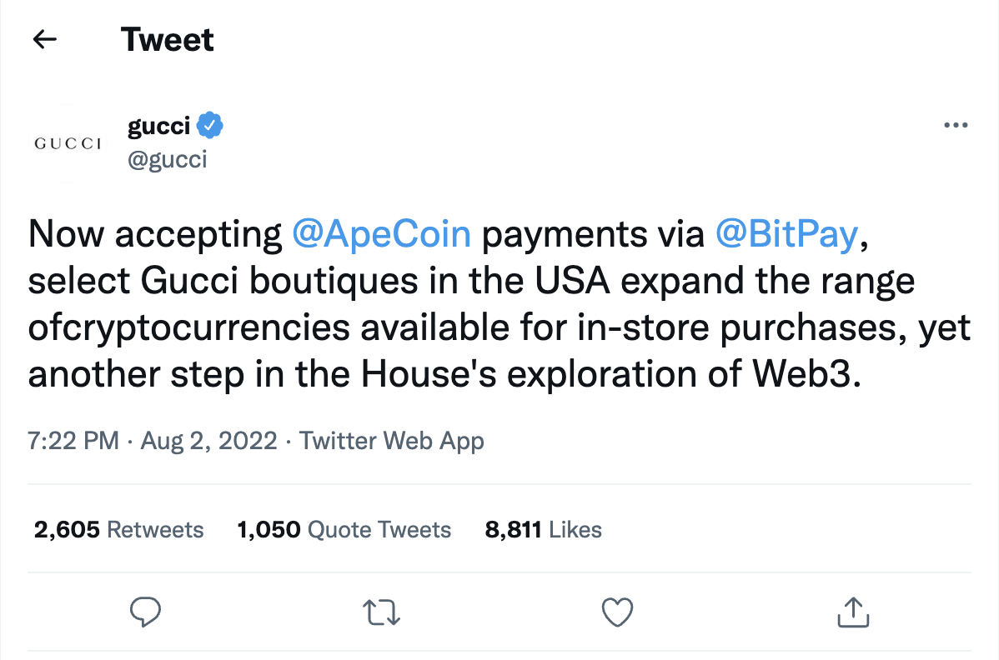999x660 pixels.
Task: Open the three-dot more options menu
Action: (956, 125)
